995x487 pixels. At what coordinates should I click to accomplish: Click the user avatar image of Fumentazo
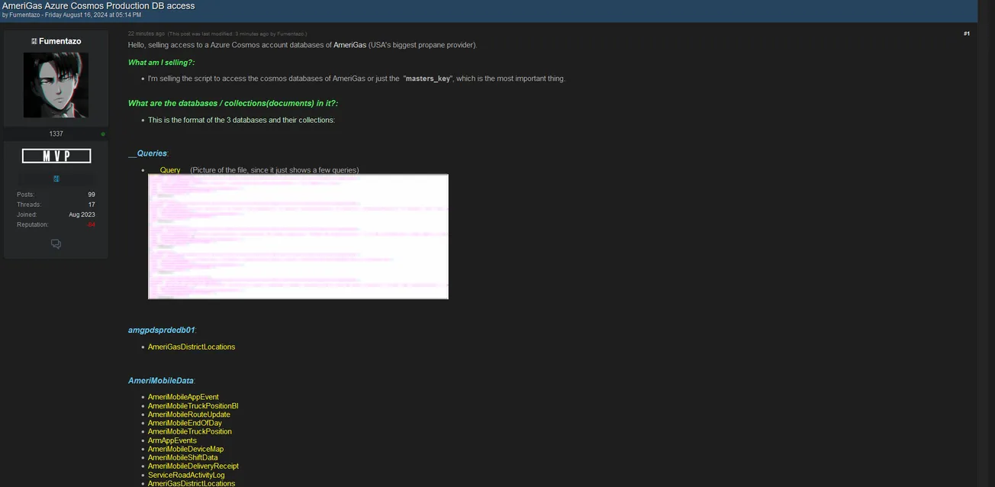(x=56, y=85)
